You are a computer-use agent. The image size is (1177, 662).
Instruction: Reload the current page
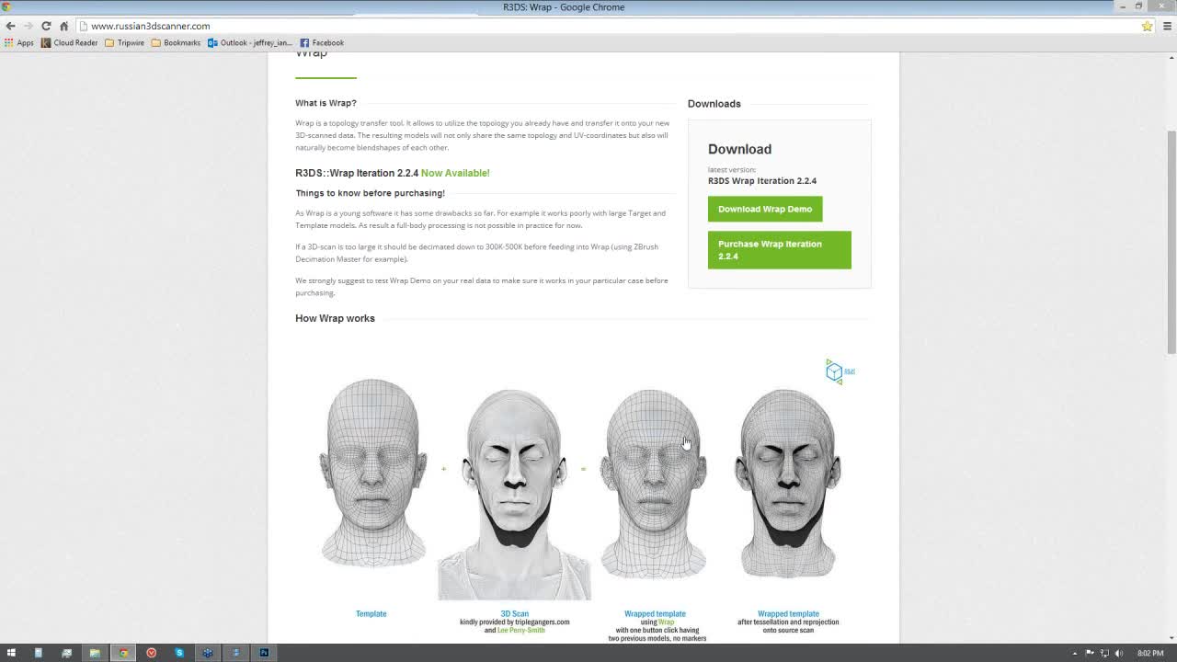46,26
